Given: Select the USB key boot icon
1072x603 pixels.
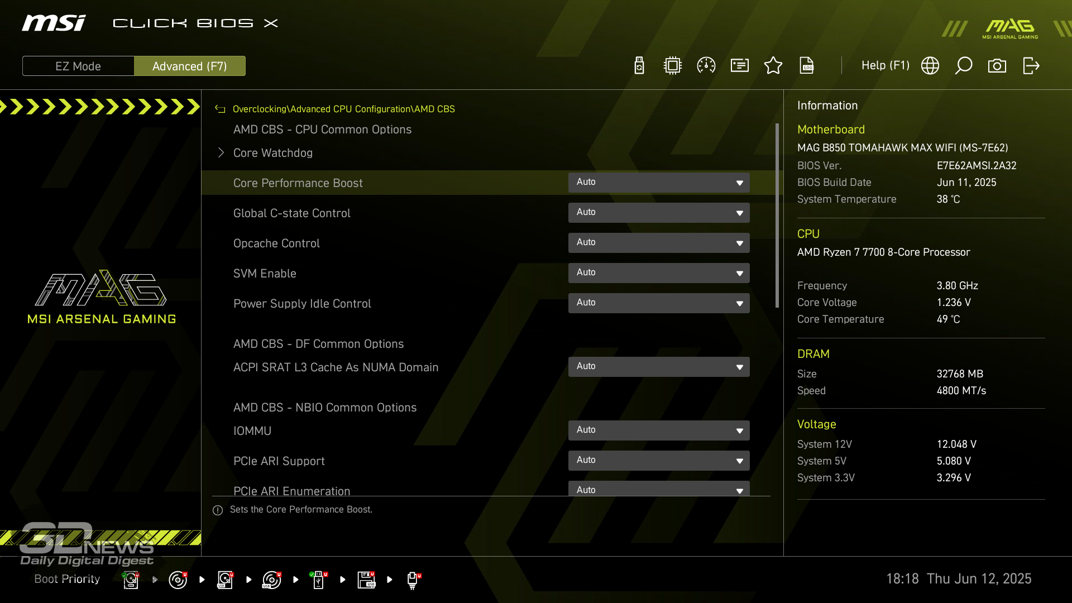Looking at the screenshot, I should (x=319, y=580).
